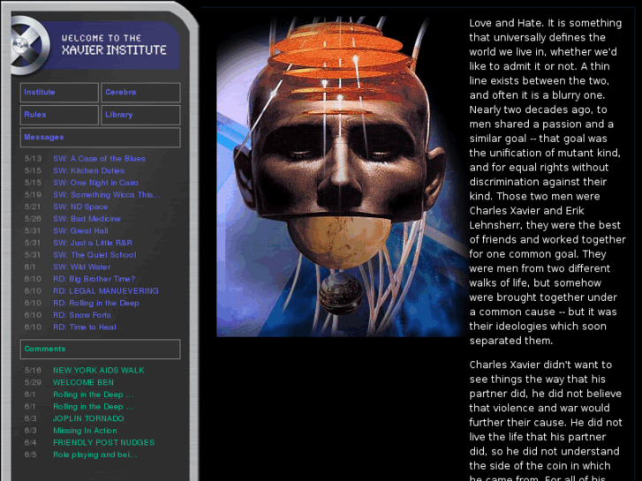Open the Library menu section
Viewport: 642px width, 481px height.
tap(140, 115)
